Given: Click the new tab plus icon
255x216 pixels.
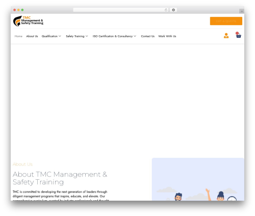Looking at the screenshot, I should pos(242,11).
